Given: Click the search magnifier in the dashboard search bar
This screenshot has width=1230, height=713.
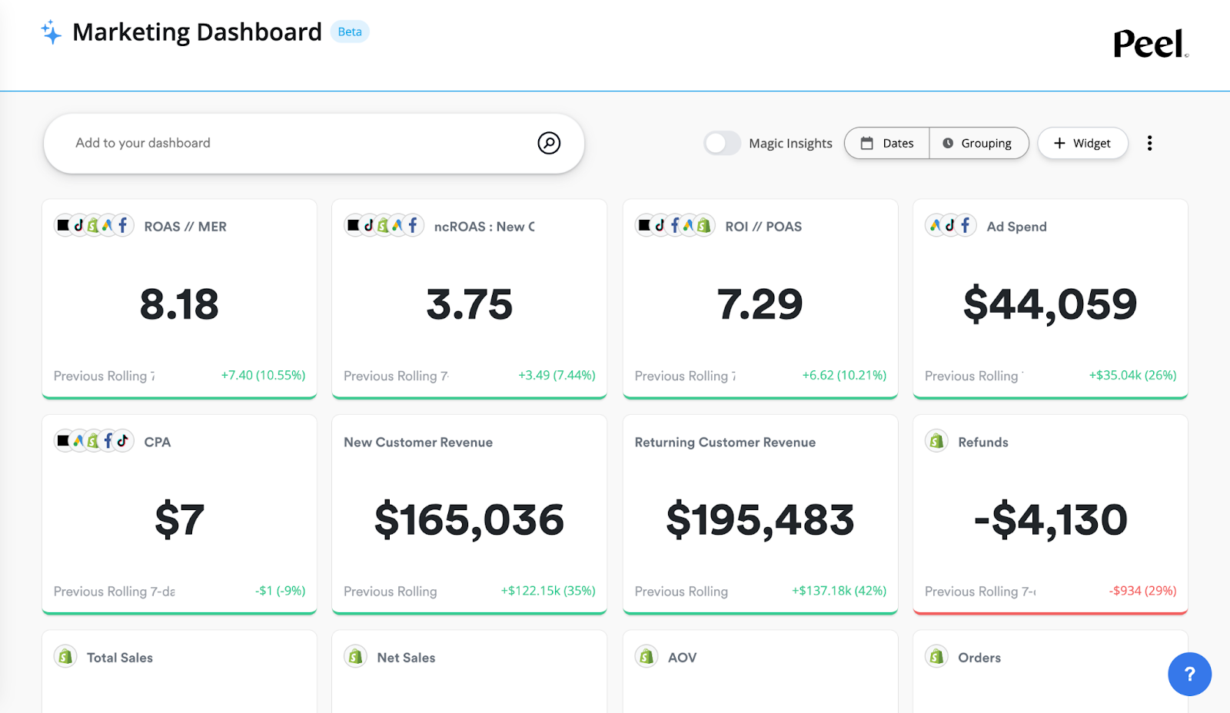Looking at the screenshot, I should pyautogui.click(x=549, y=143).
